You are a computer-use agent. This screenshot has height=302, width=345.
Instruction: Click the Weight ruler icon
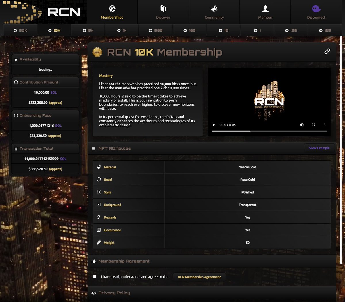(99, 243)
